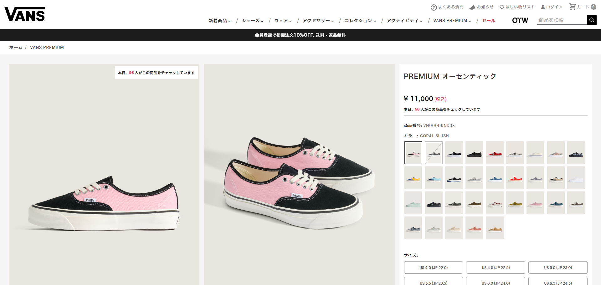The height and width of the screenshot is (285, 601).
Task: Click the 98人 viewing badge on the image
Action: pyautogui.click(x=156, y=73)
